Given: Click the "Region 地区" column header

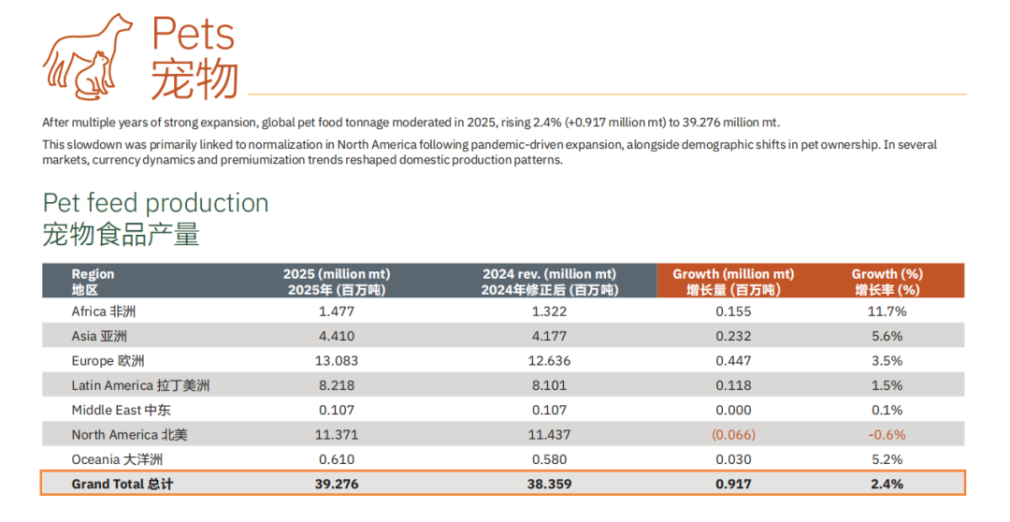Looking at the screenshot, I should tap(93, 282).
